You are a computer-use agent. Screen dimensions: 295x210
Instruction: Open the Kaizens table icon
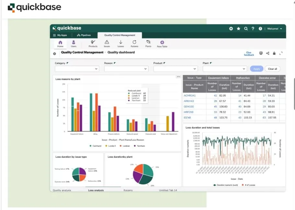[134, 44]
